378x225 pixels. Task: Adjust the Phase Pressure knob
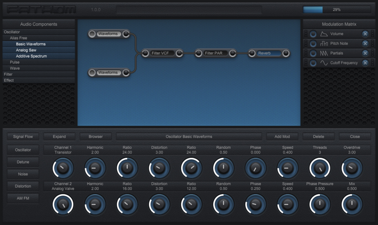[320, 204]
